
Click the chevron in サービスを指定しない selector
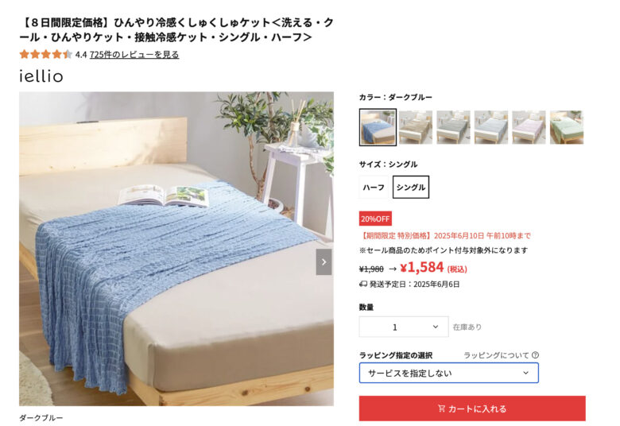coord(525,373)
